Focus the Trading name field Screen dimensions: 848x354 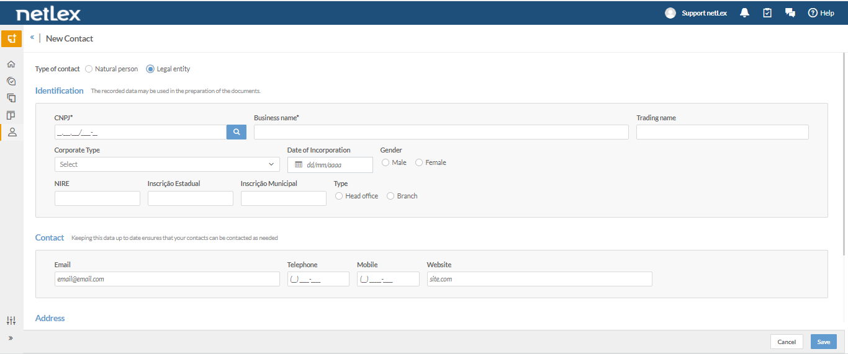723,132
